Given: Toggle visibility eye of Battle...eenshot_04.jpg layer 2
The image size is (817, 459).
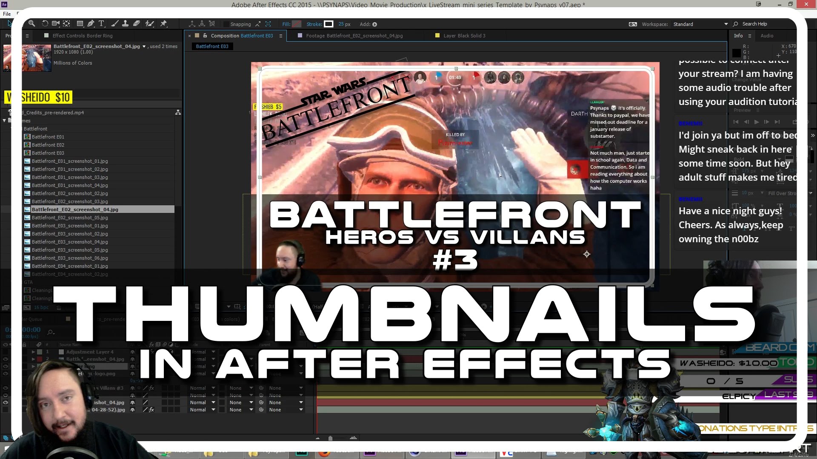Looking at the screenshot, I should (6, 359).
